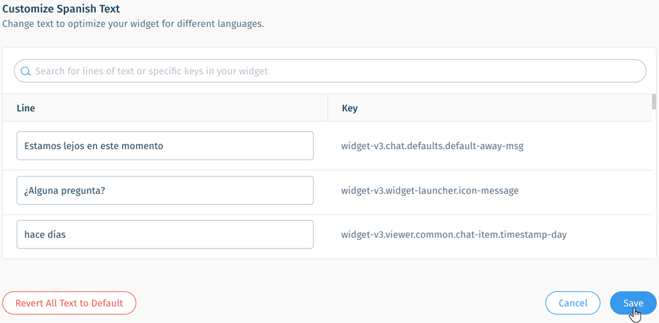Save the Spanish text changes
This screenshot has width=659, height=323.
pyautogui.click(x=633, y=303)
